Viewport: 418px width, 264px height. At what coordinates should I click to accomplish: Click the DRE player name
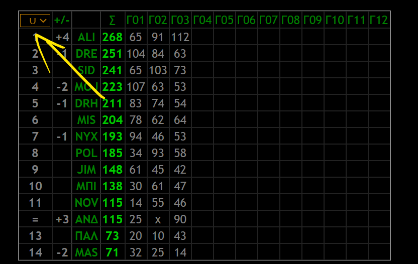pos(86,54)
